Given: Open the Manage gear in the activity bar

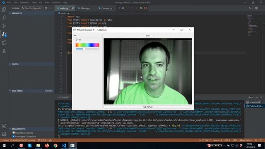Looking at the screenshot, I should [x=4, y=134].
